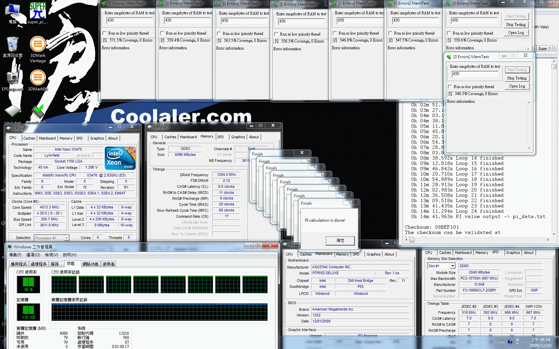The width and height of the screenshot is (559, 349).
Task: Open 檔案(F) menu in Task Manager
Action: click(x=15, y=255)
